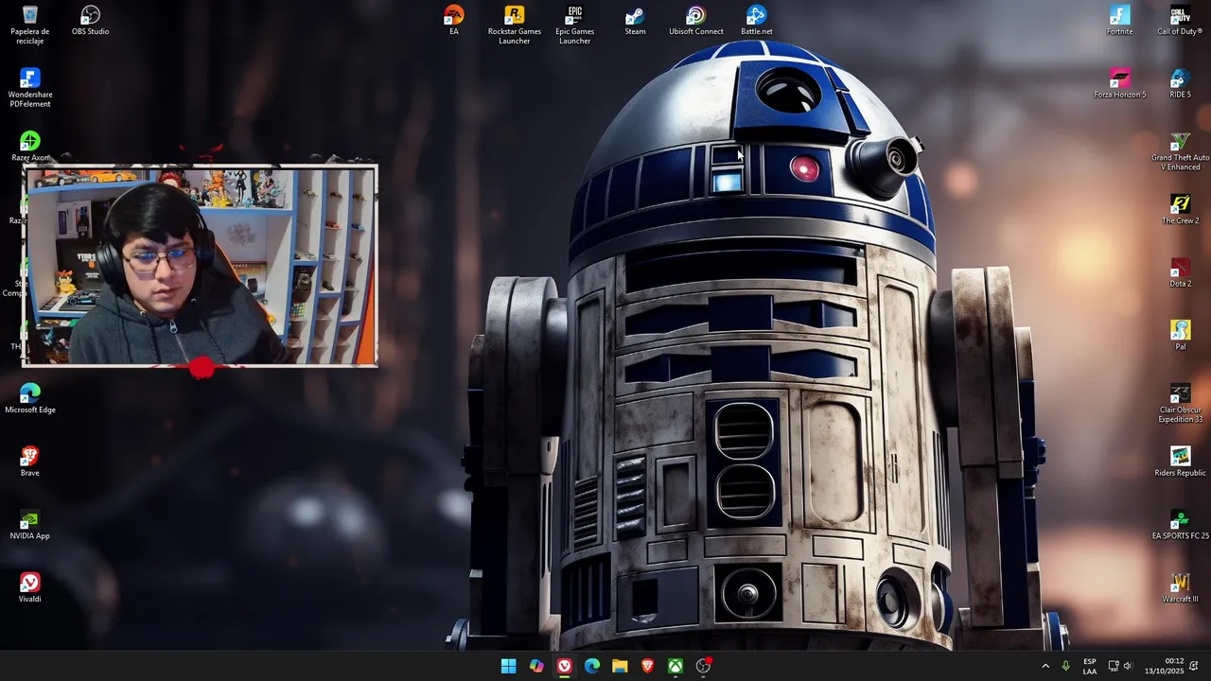Open Epic Games Launcher shortcut
Viewport: 1211px width, 681px height.
point(575,25)
